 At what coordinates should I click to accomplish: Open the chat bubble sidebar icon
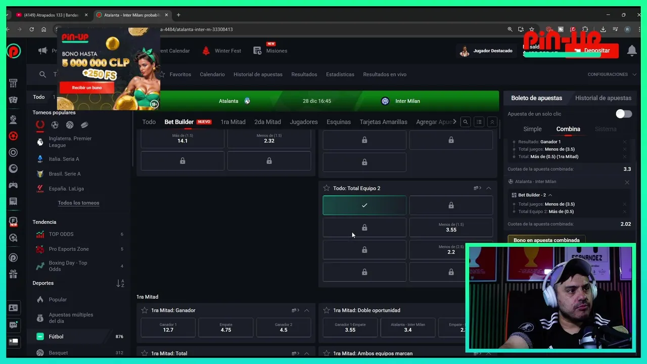(14, 325)
